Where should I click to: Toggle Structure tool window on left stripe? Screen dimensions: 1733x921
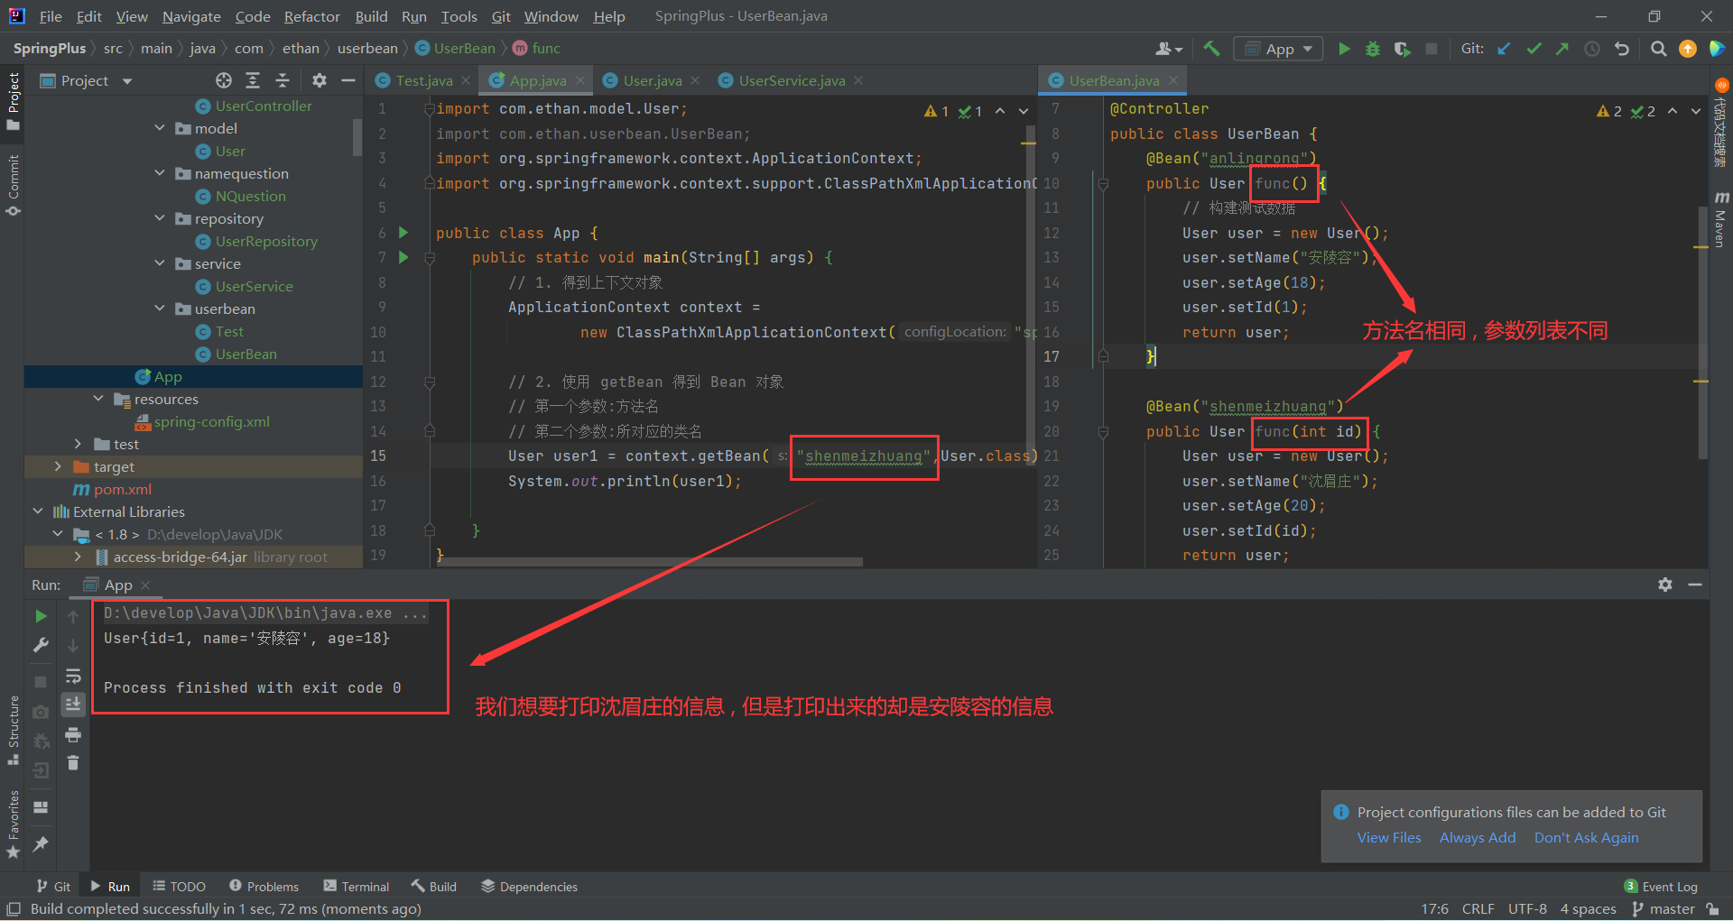13,730
